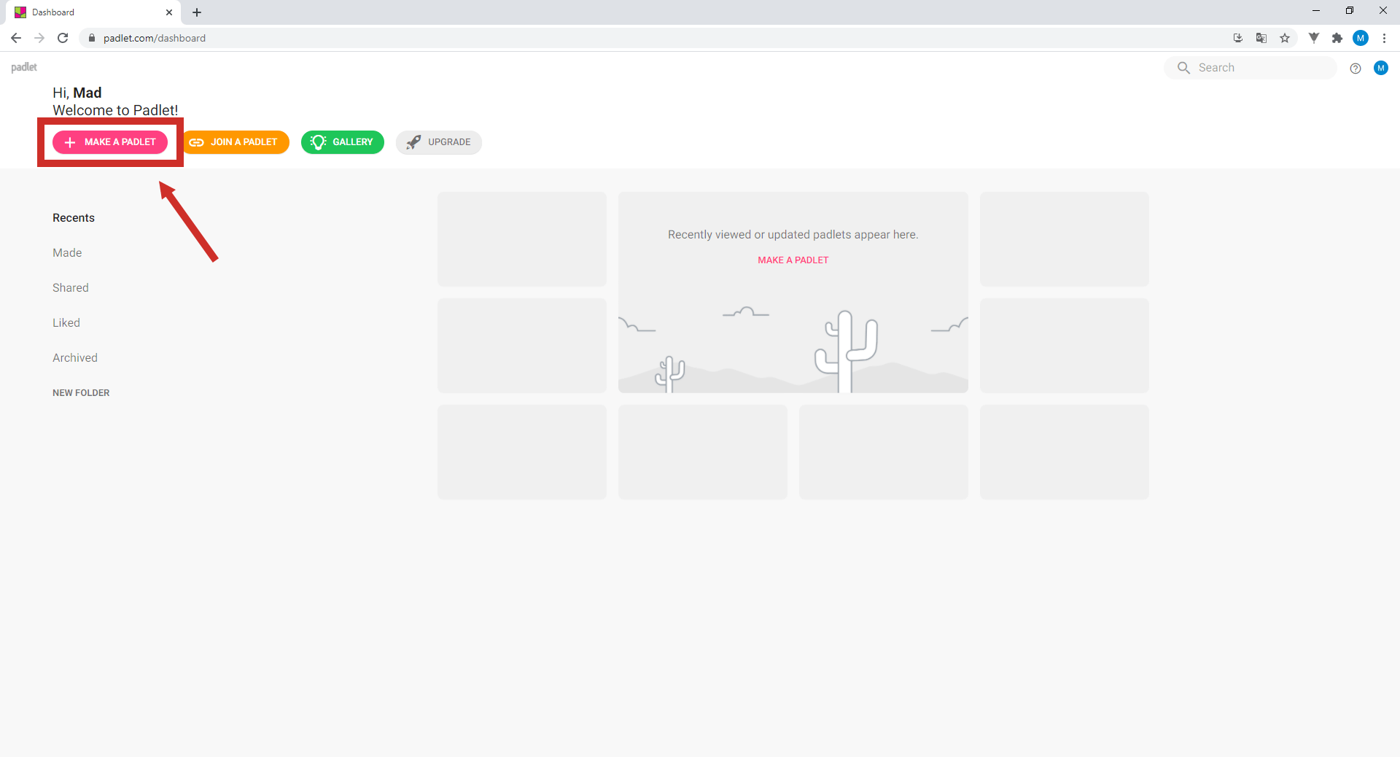Close the Dashboard tab

click(169, 12)
